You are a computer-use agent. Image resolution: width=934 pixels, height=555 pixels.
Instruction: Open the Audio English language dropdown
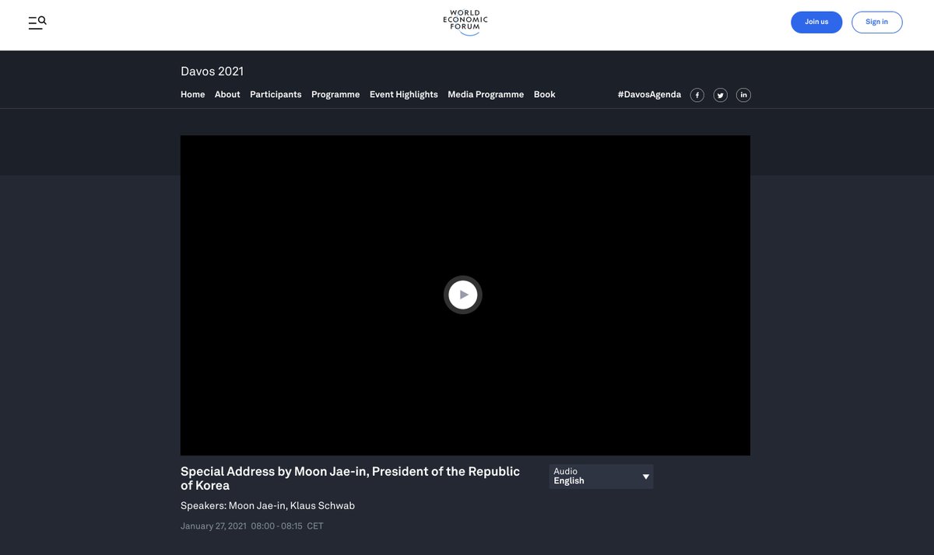pos(601,476)
